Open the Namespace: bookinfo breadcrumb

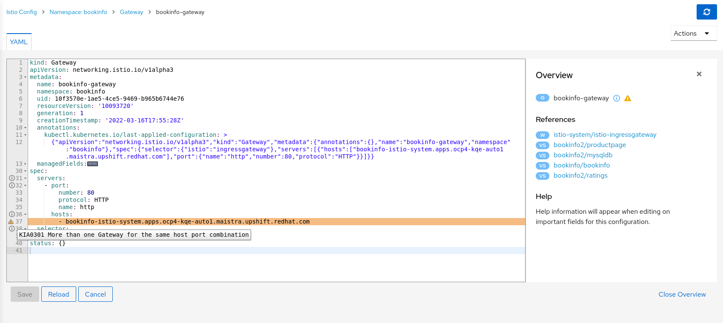tap(78, 12)
